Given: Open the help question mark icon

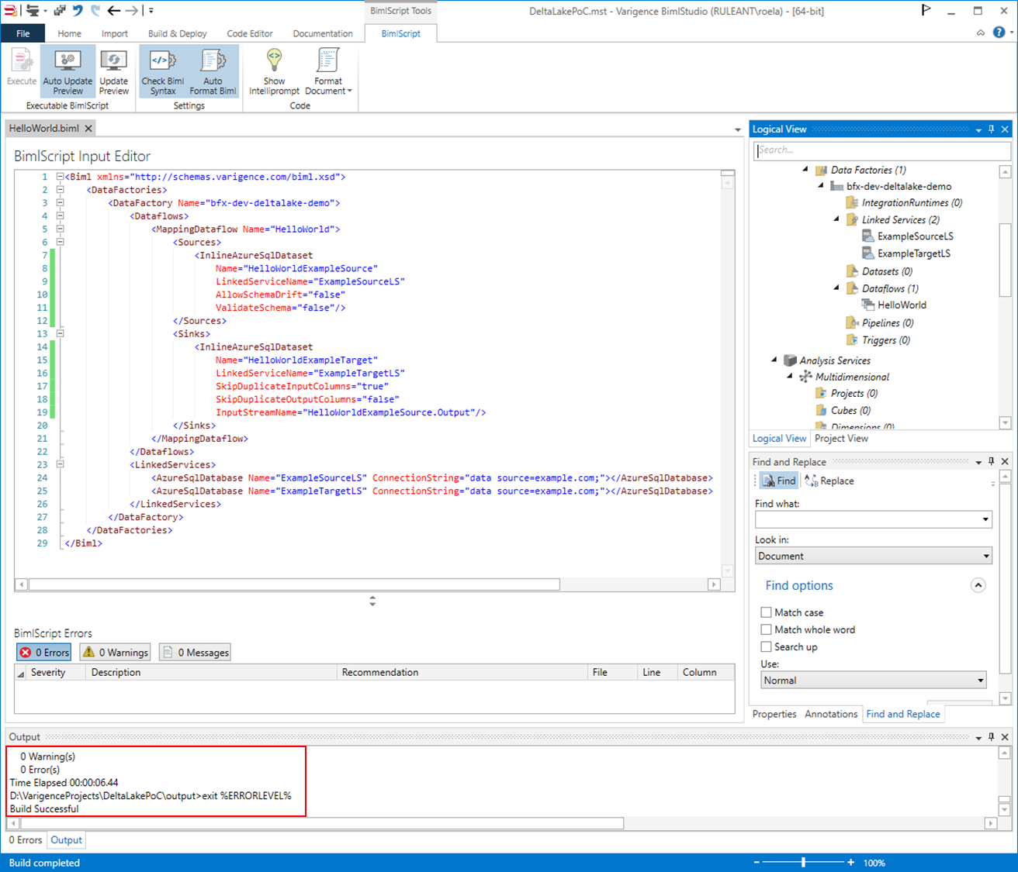Looking at the screenshot, I should coord(999,33).
